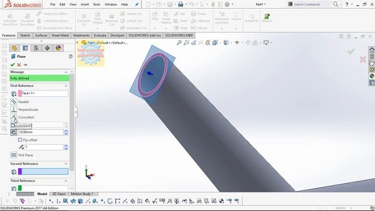Viewport: 375px width, 211px height.
Task: Open SOLIDWORKS Resources home icon in task pane
Action: 372,50
